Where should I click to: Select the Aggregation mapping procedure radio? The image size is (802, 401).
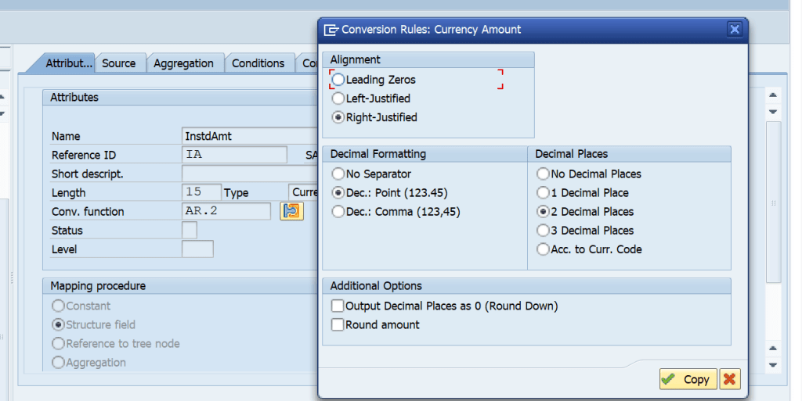click(58, 362)
